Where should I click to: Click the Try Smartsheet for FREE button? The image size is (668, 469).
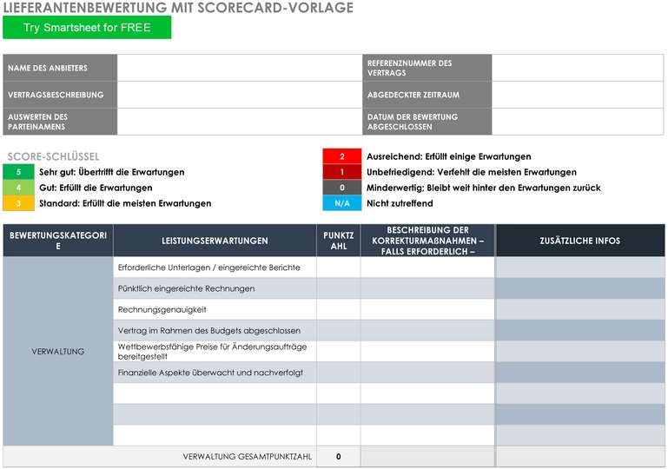point(87,28)
